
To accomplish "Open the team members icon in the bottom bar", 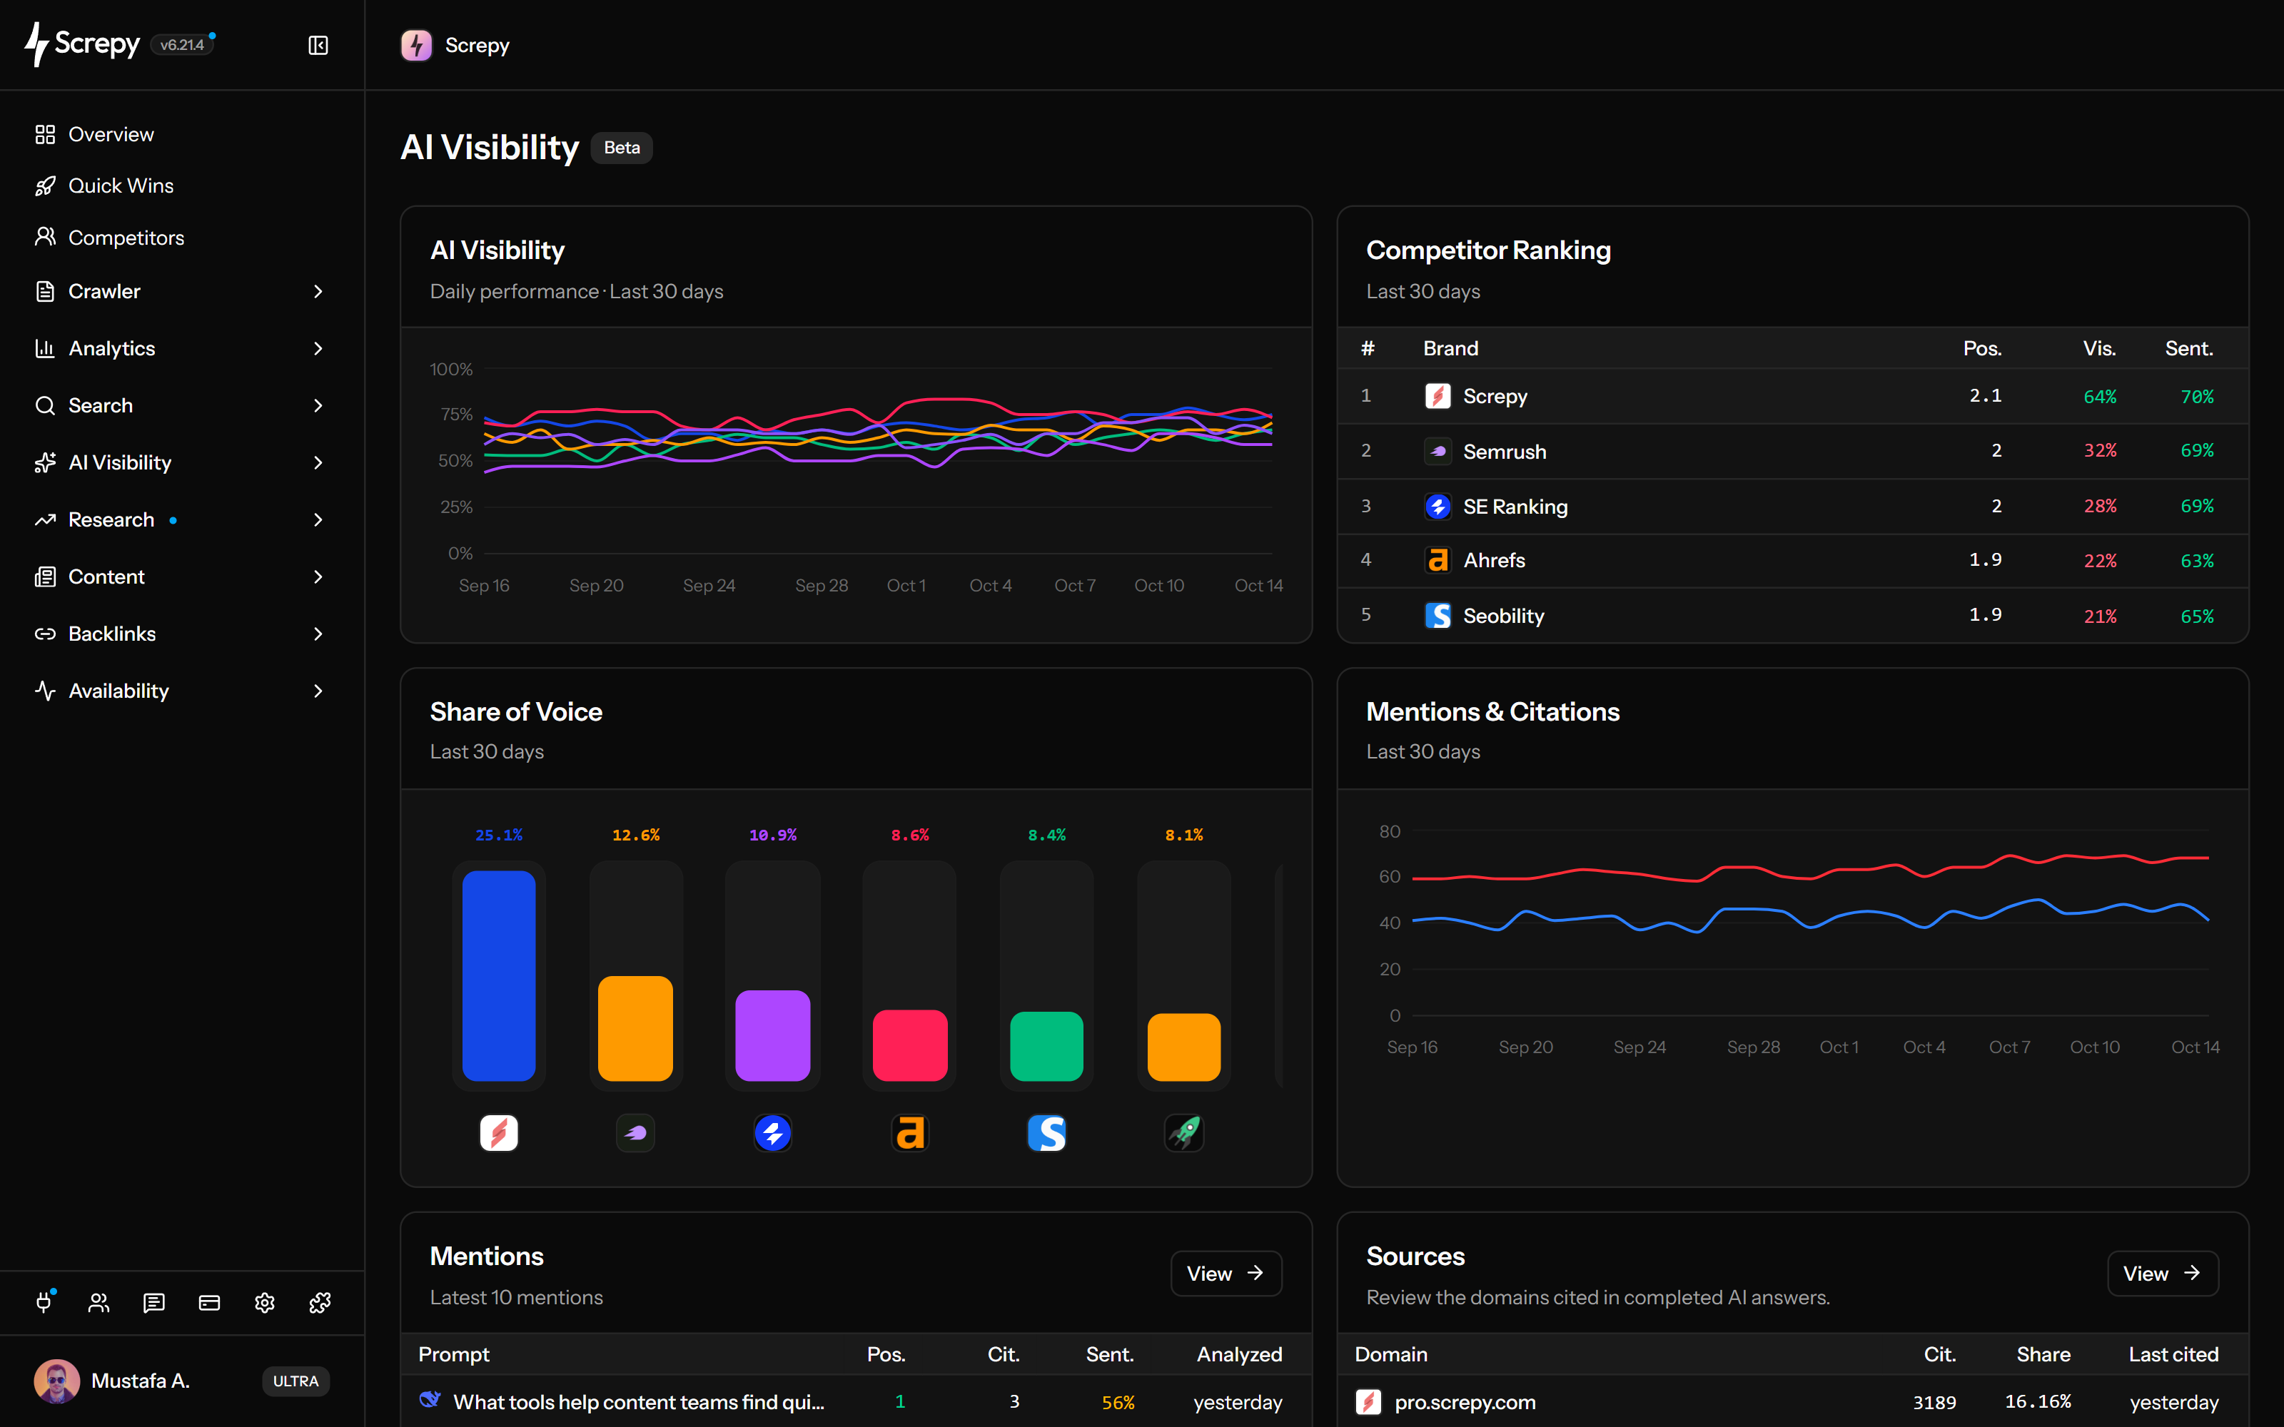I will (x=99, y=1302).
